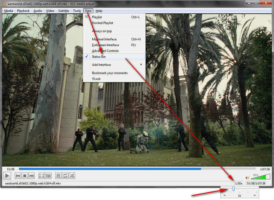Click status bar time 51:58/1:07:36
274x200 pixels.
click(256, 183)
